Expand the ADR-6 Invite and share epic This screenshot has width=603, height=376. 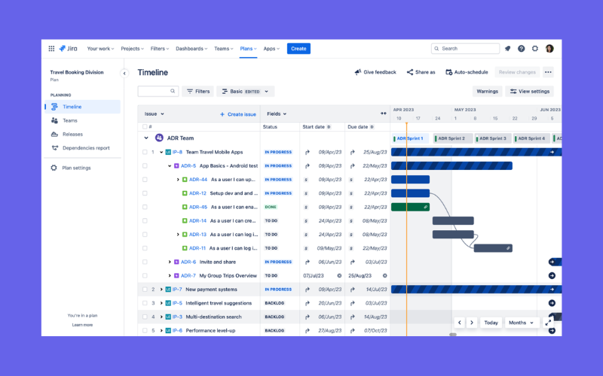coord(170,262)
